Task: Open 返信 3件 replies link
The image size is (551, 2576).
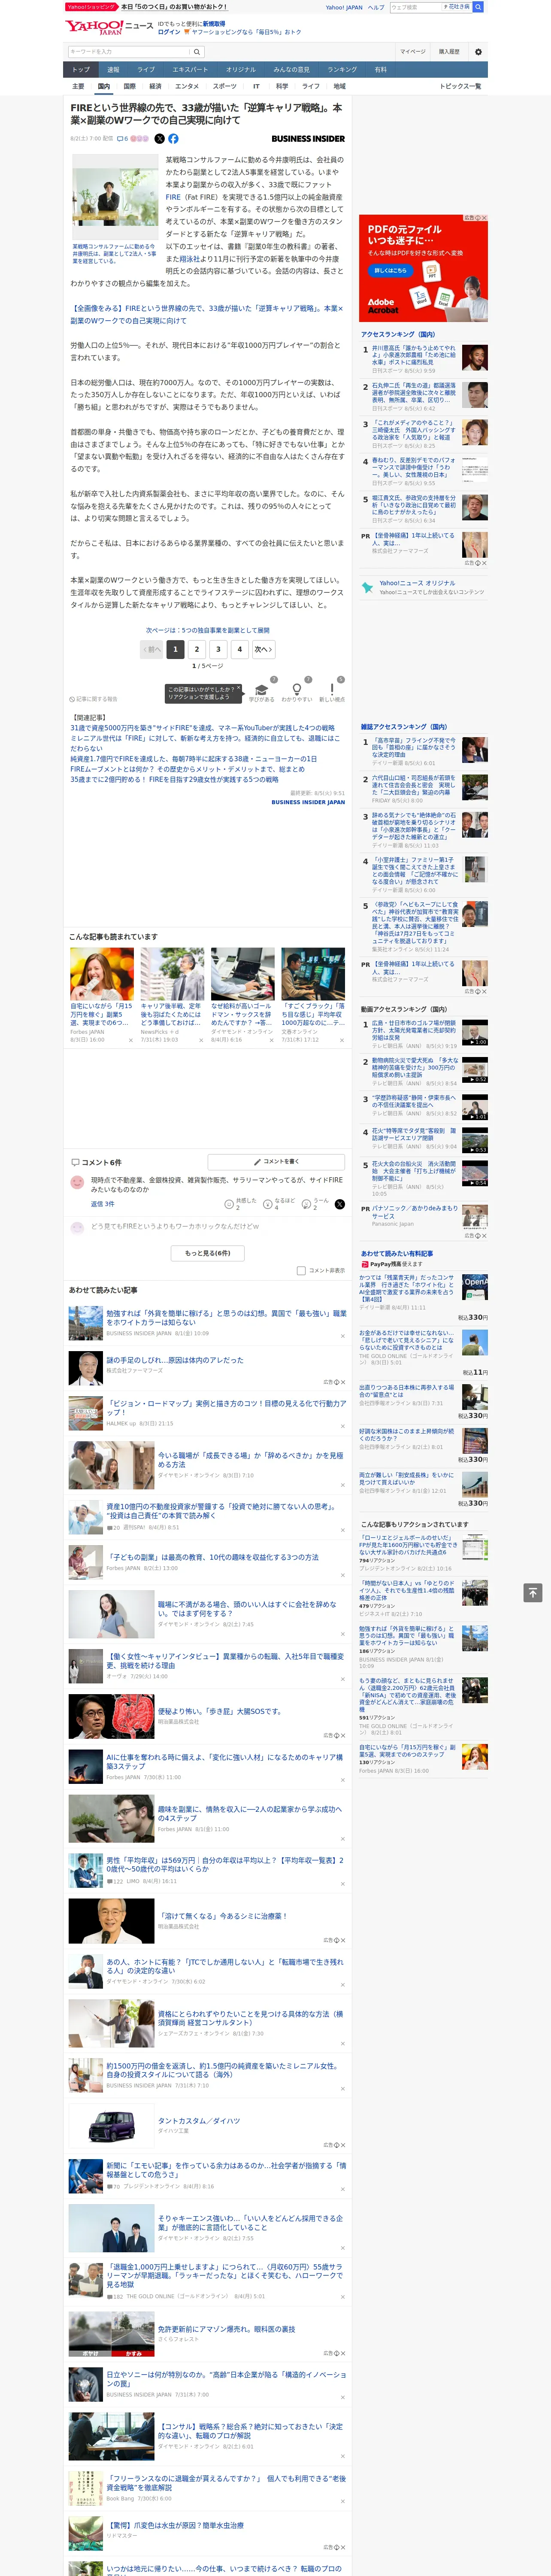Action: coord(102,1204)
